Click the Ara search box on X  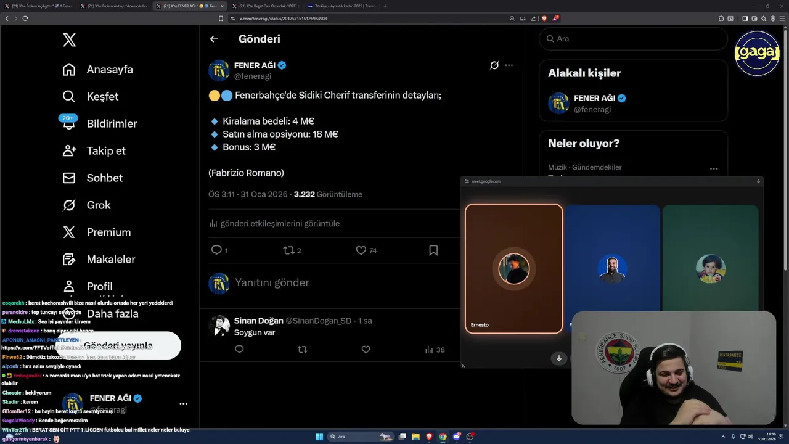pos(633,39)
